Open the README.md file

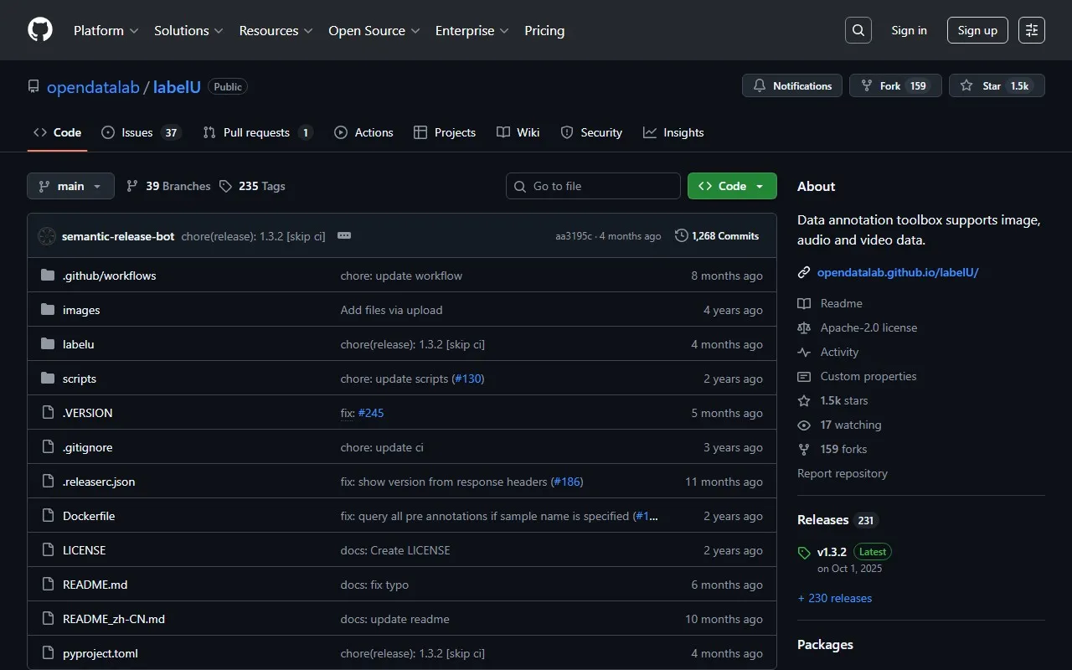click(x=95, y=585)
